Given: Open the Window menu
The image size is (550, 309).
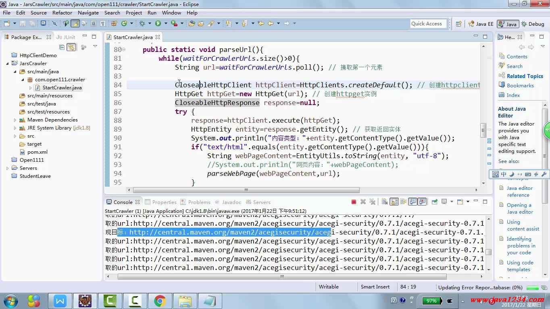Looking at the screenshot, I should pos(171,12).
